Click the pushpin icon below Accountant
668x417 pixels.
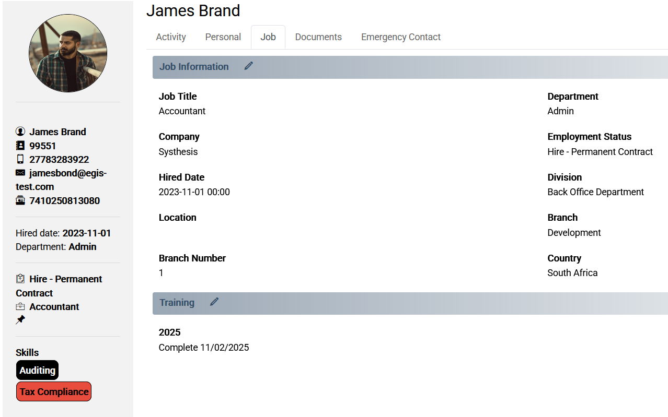click(x=20, y=320)
